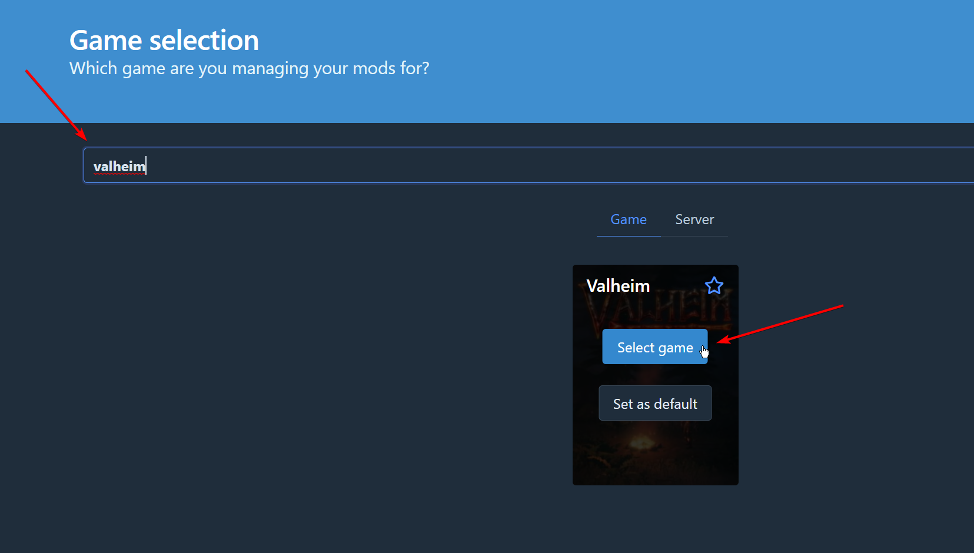Show server options via Server tab

[x=694, y=219]
